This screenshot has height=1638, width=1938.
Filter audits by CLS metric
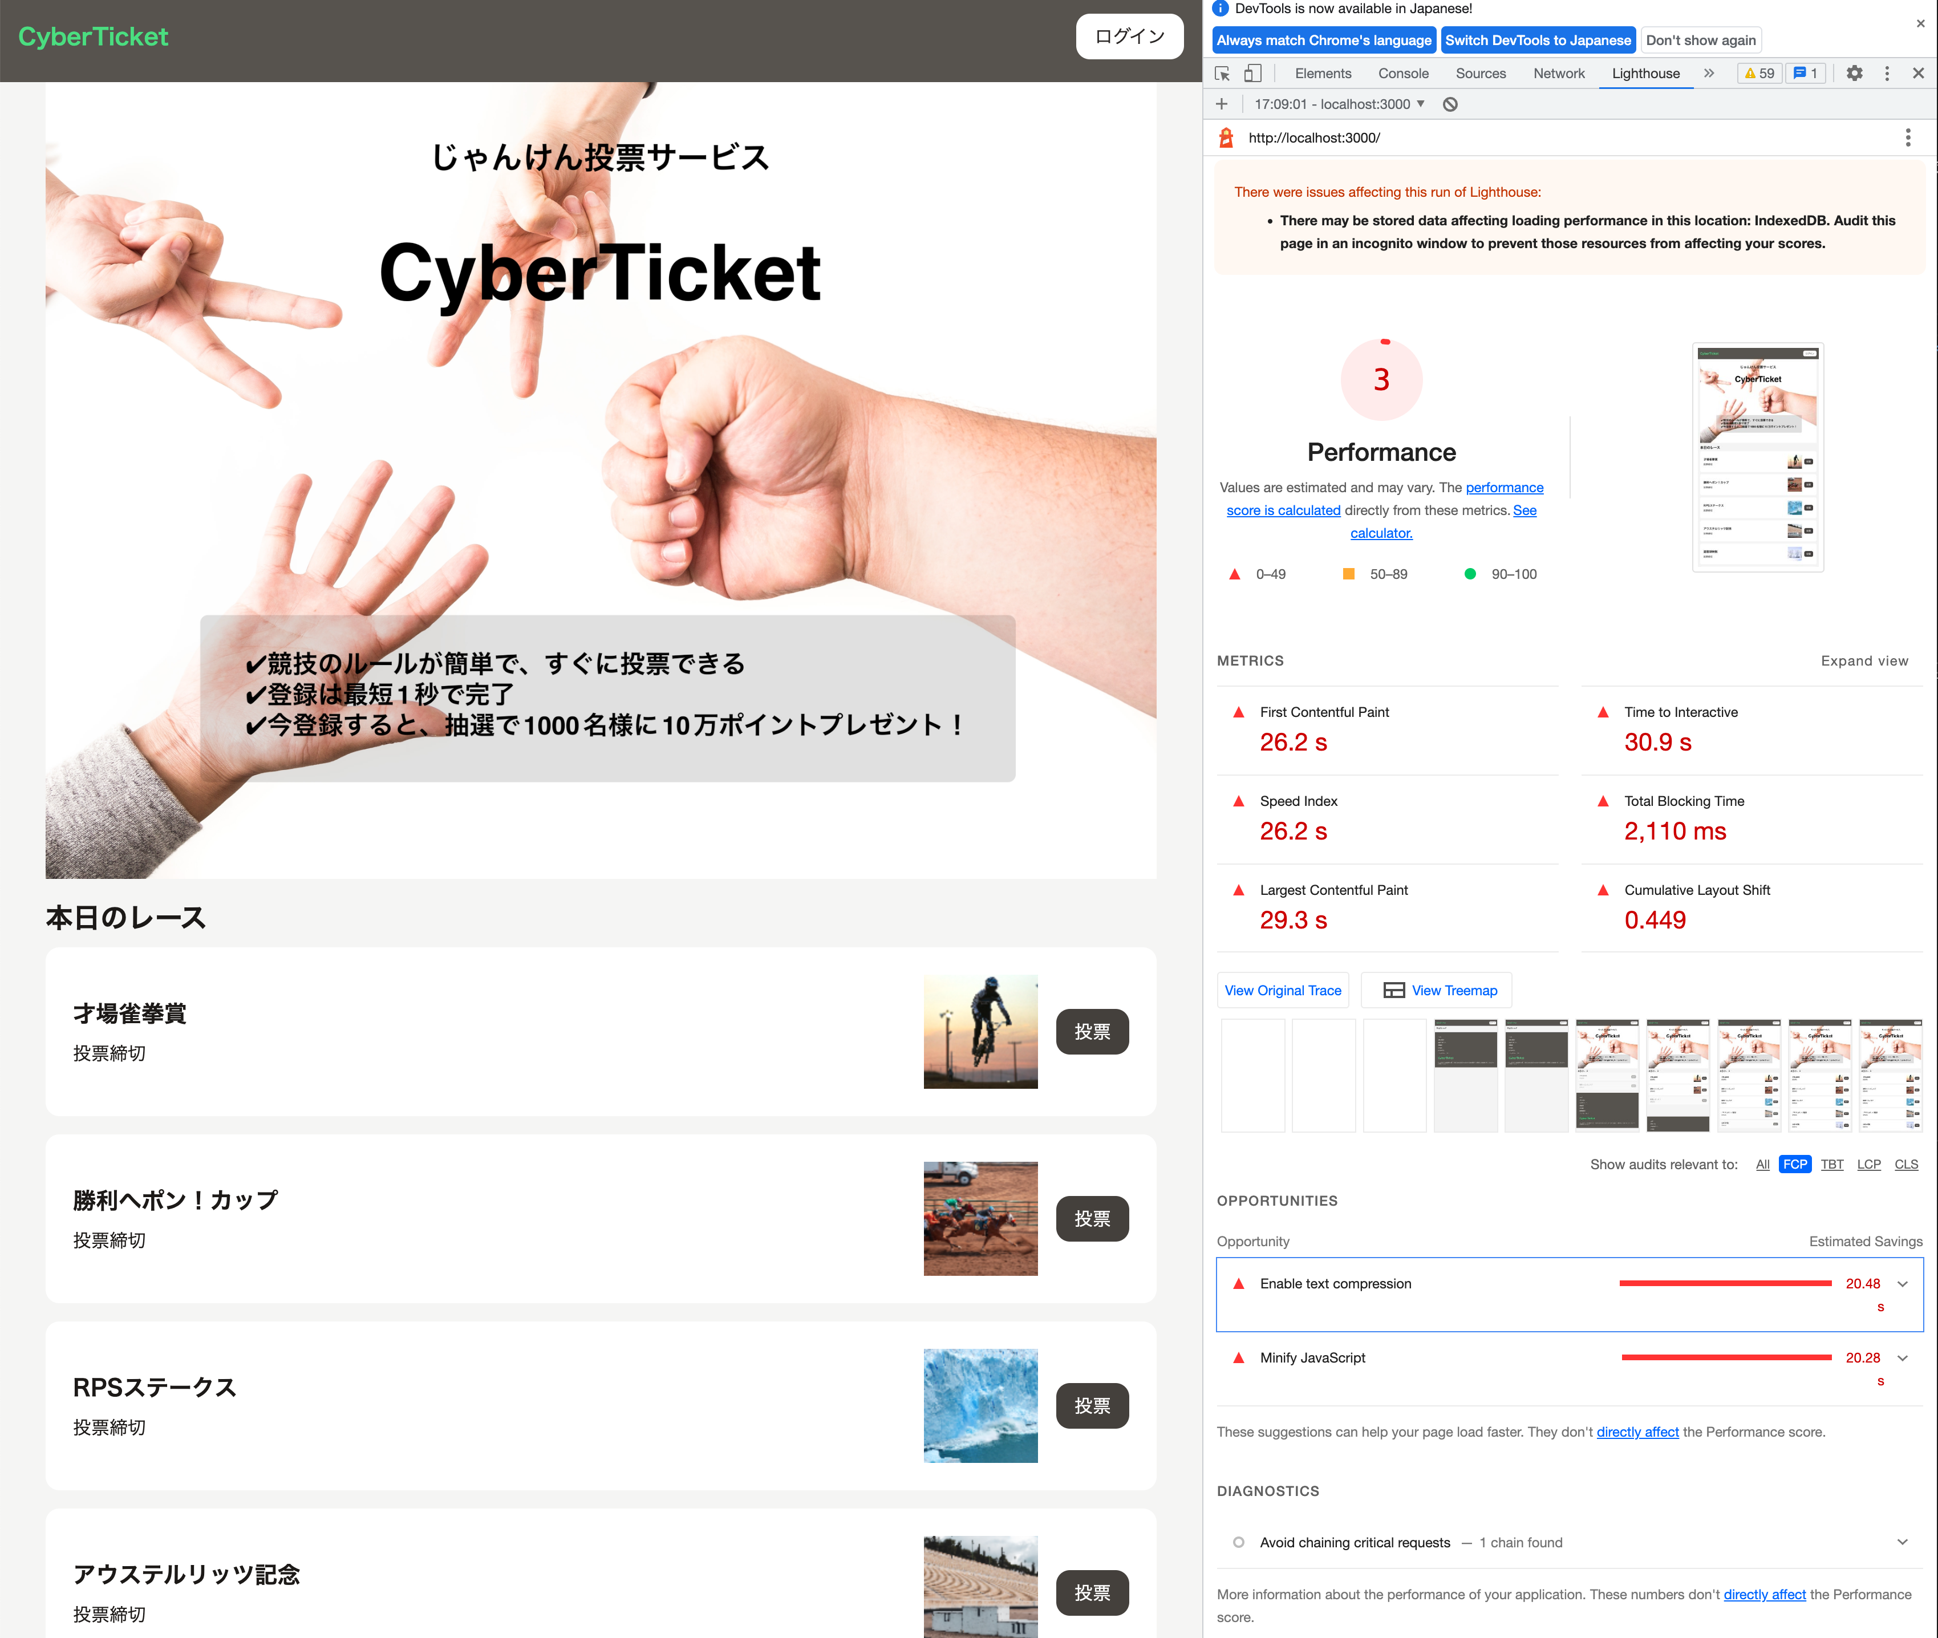(1905, 1165)
